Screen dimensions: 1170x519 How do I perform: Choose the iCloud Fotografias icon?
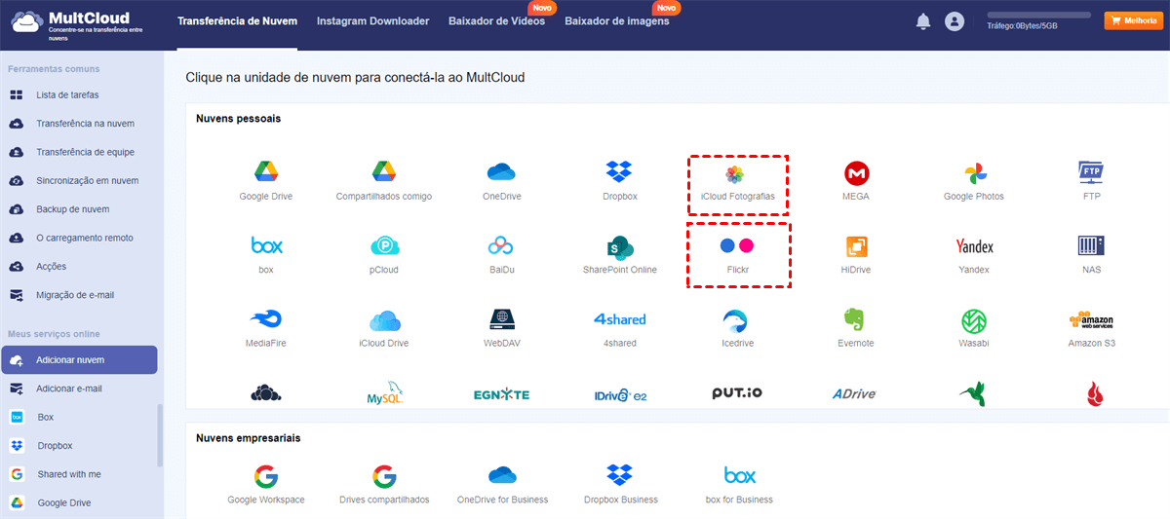(737, 175)
